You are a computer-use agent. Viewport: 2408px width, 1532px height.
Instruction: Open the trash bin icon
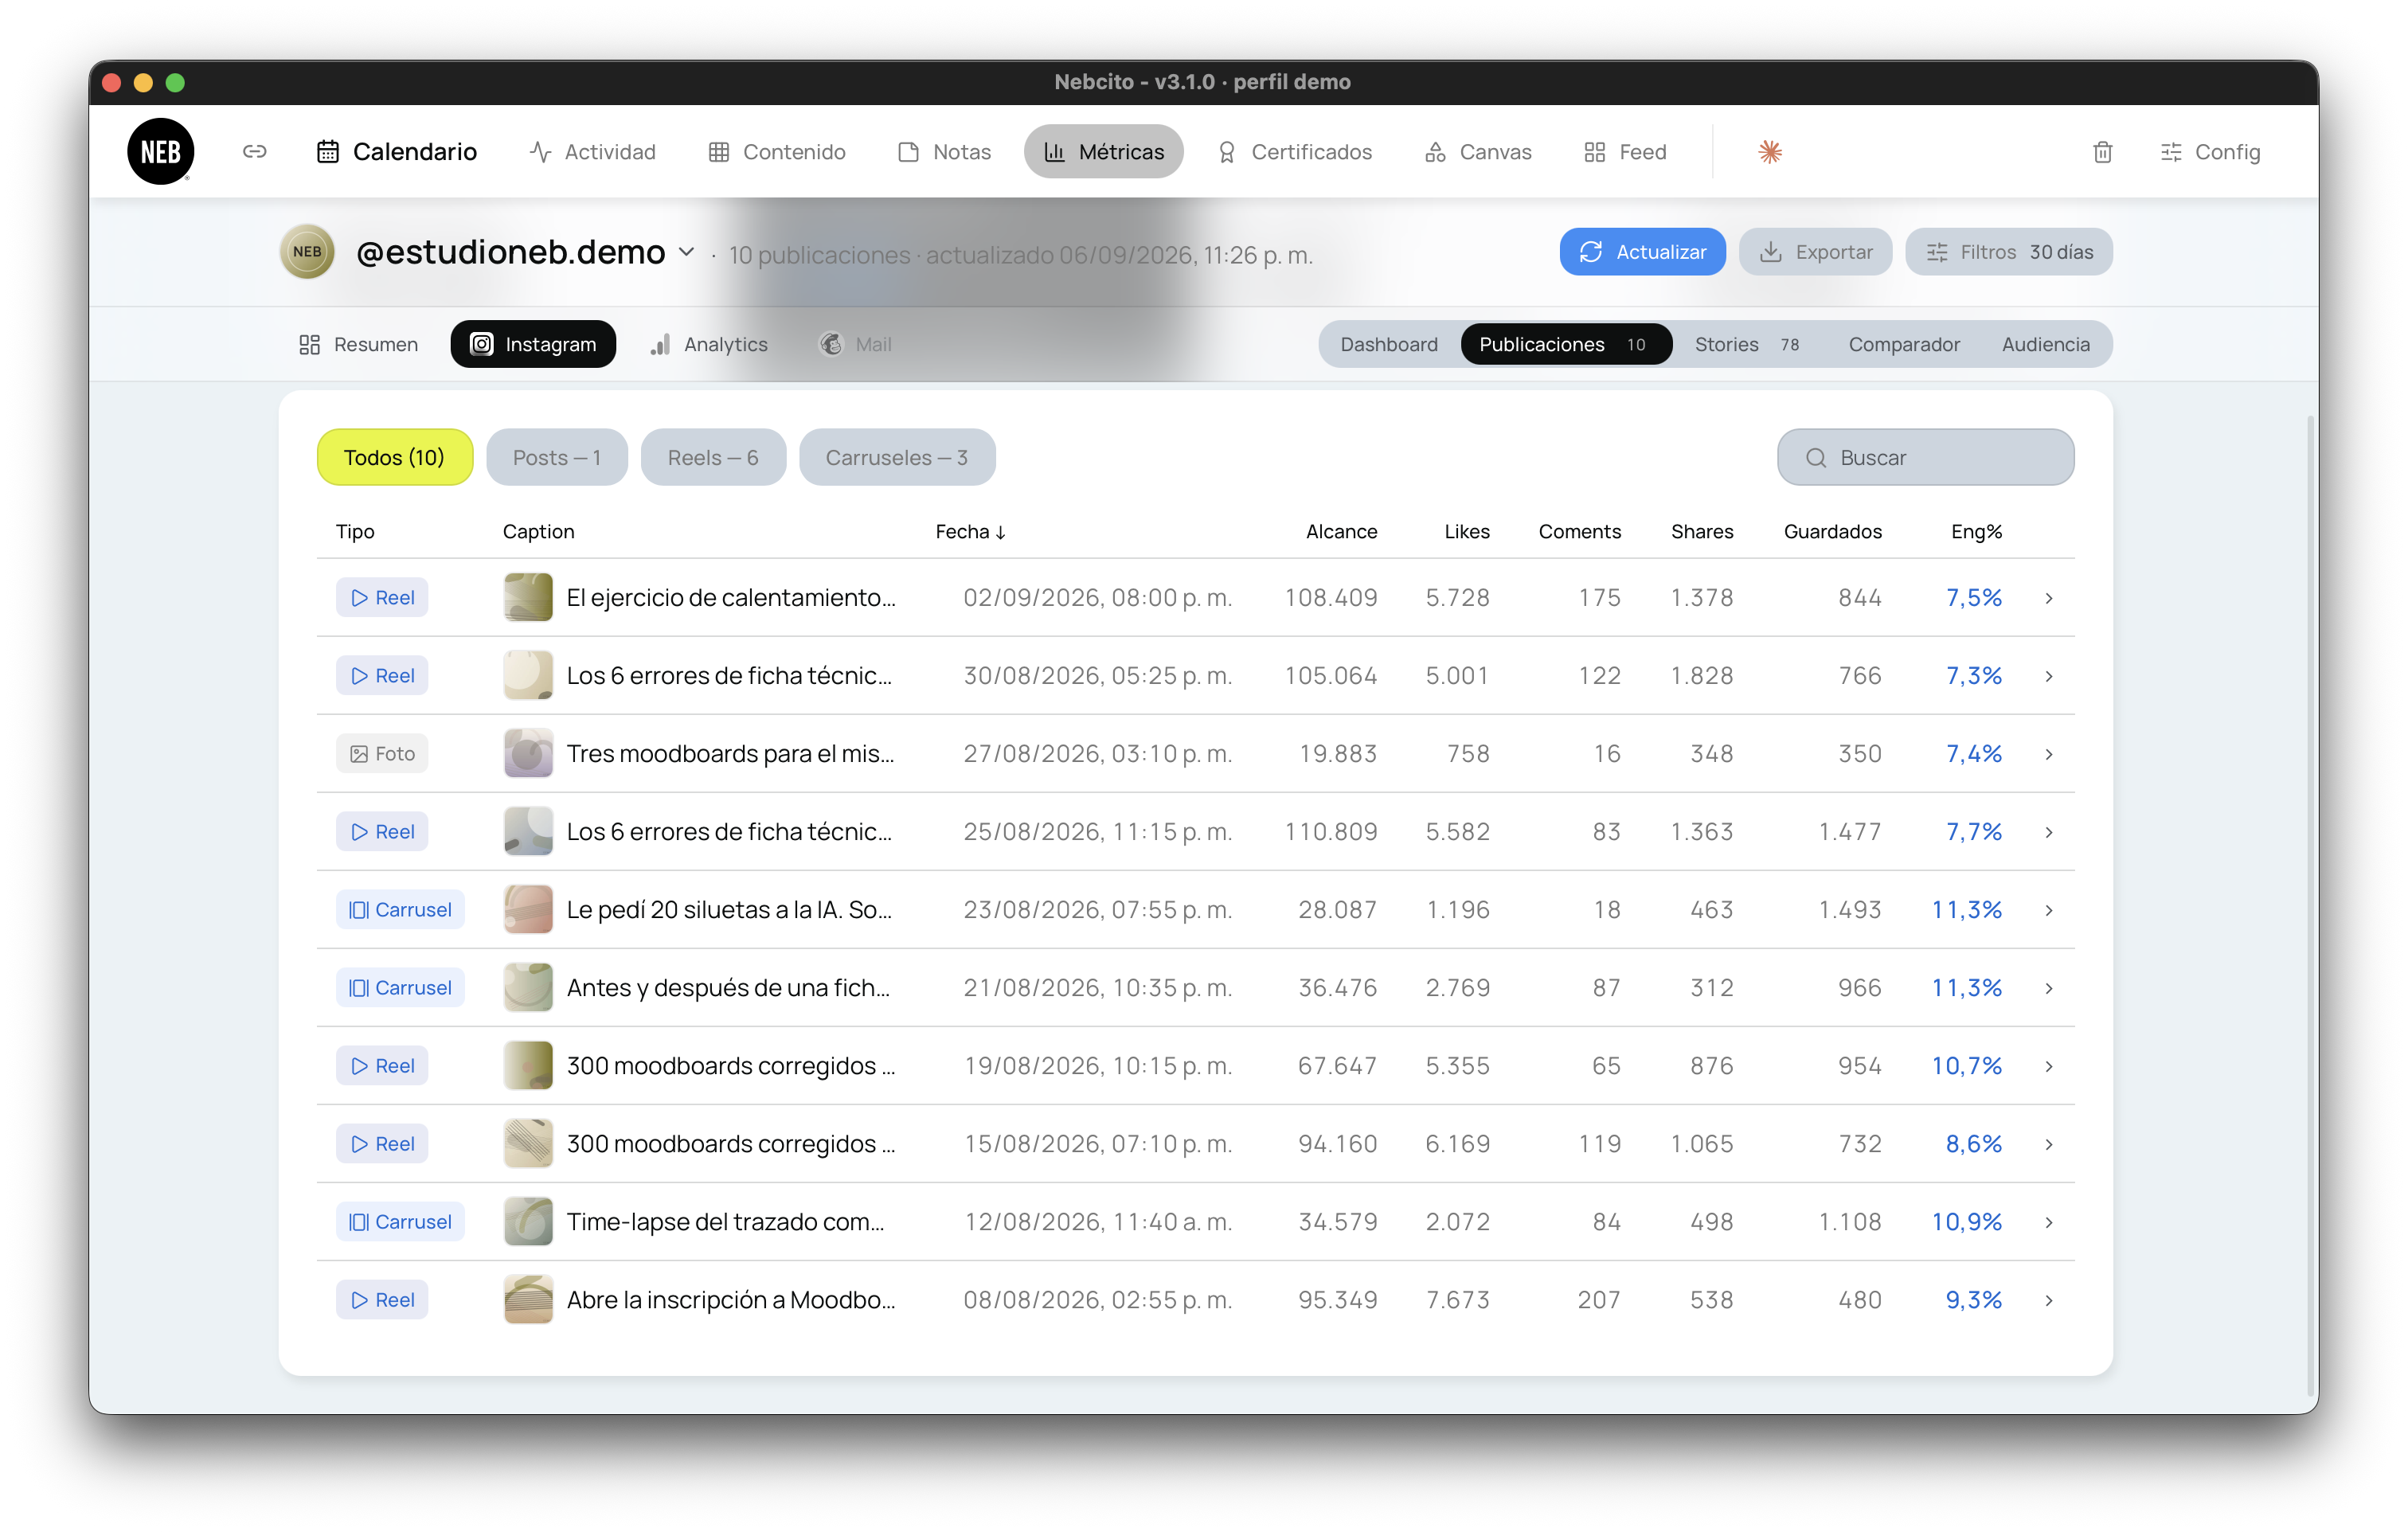click(x=2102, y=152)
